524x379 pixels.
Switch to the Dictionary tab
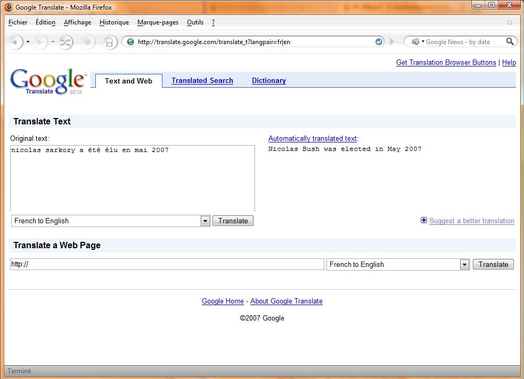pyautogui.click(x=269, y=80)
